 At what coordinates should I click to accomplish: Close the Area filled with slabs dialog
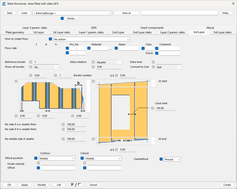tap(233, 4)
